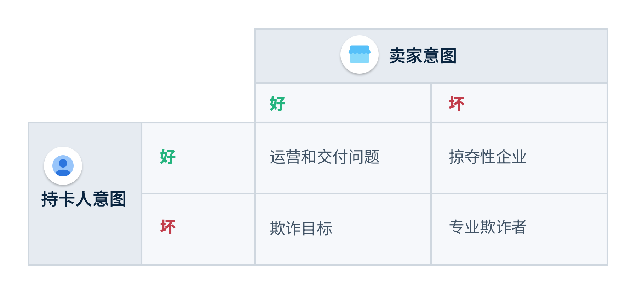Select the 掠夺性企业 label
The image size is (637, 294).
pyautogui.click(x=488, y=157)
